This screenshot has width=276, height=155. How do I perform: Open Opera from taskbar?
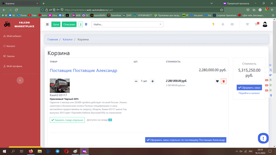66,151
